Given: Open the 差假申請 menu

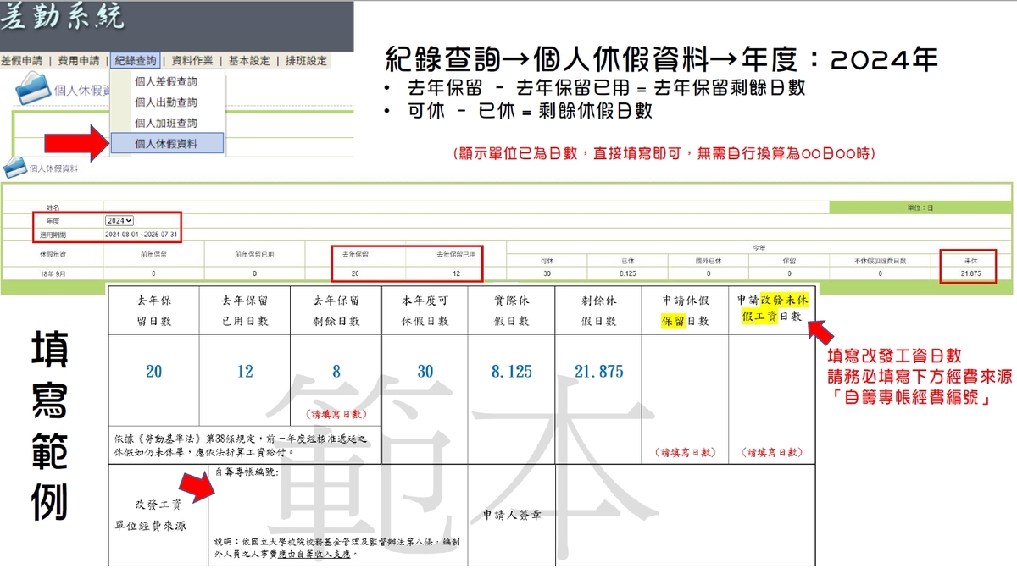Looking at the screenshot, I should (x=21, y=61).
